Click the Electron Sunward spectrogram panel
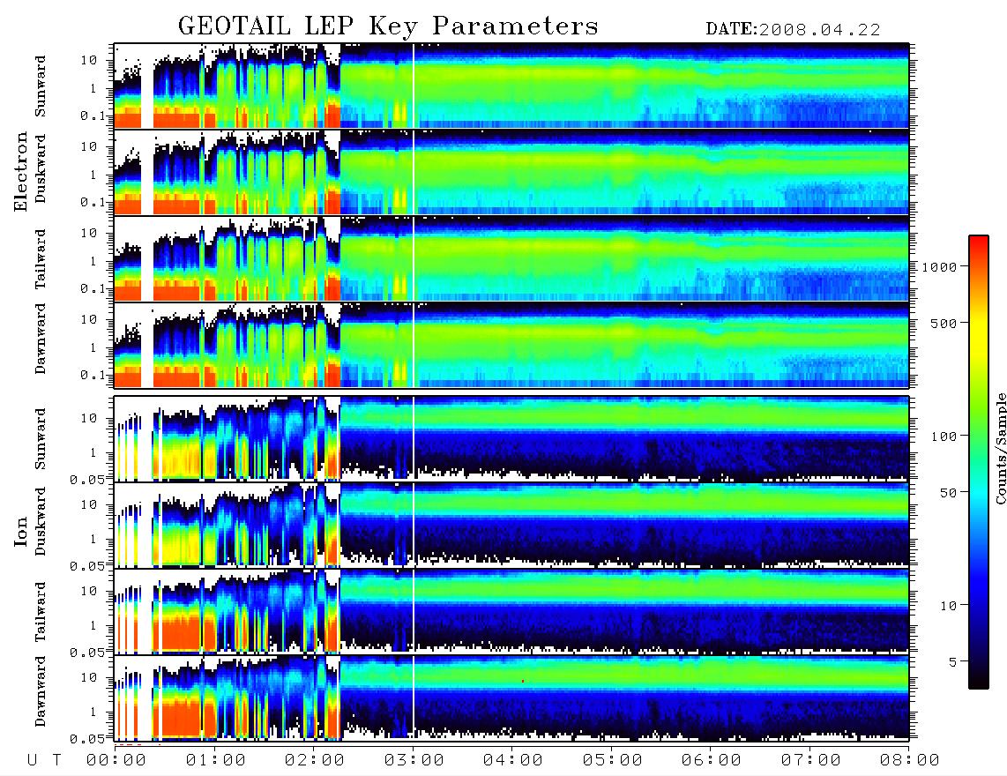Image resolution: width=1007 pixels, height=776 pixels. (x=511, y=86)
